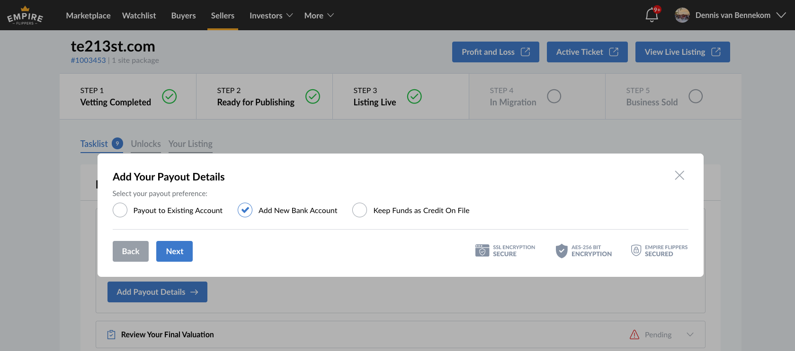The width and height of the screenshot is (795, 351).
Task: Click the Add Payout Details button
Action: coord(157,292)
